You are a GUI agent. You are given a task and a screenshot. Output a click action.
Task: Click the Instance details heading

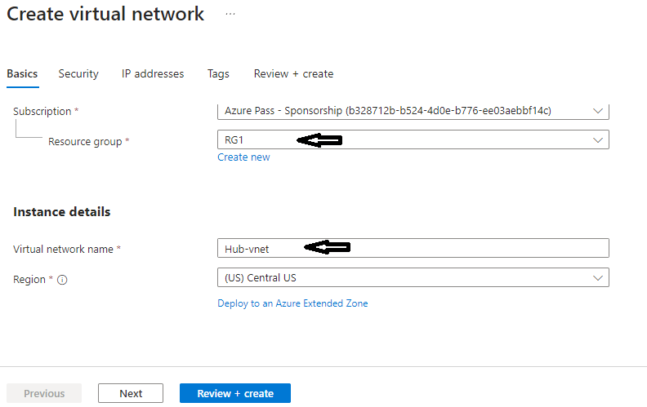(x=62, y=212)
